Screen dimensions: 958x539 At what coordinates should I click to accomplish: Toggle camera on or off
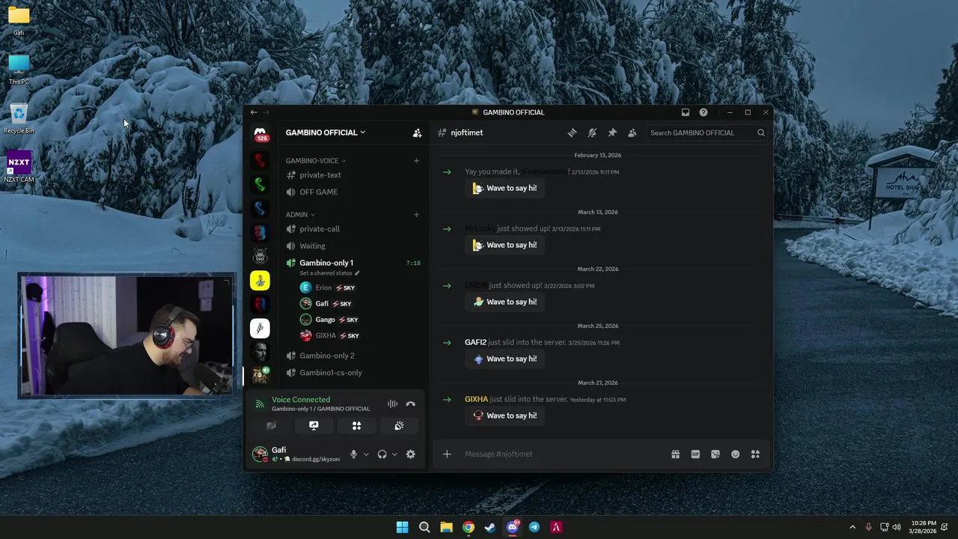click(271, 425)
